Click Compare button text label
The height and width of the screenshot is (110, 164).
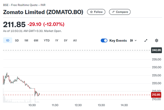pos(122,12)
